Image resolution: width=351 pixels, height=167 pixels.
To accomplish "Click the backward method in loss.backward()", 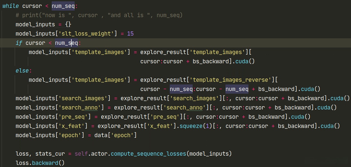I will pos(45,163).
